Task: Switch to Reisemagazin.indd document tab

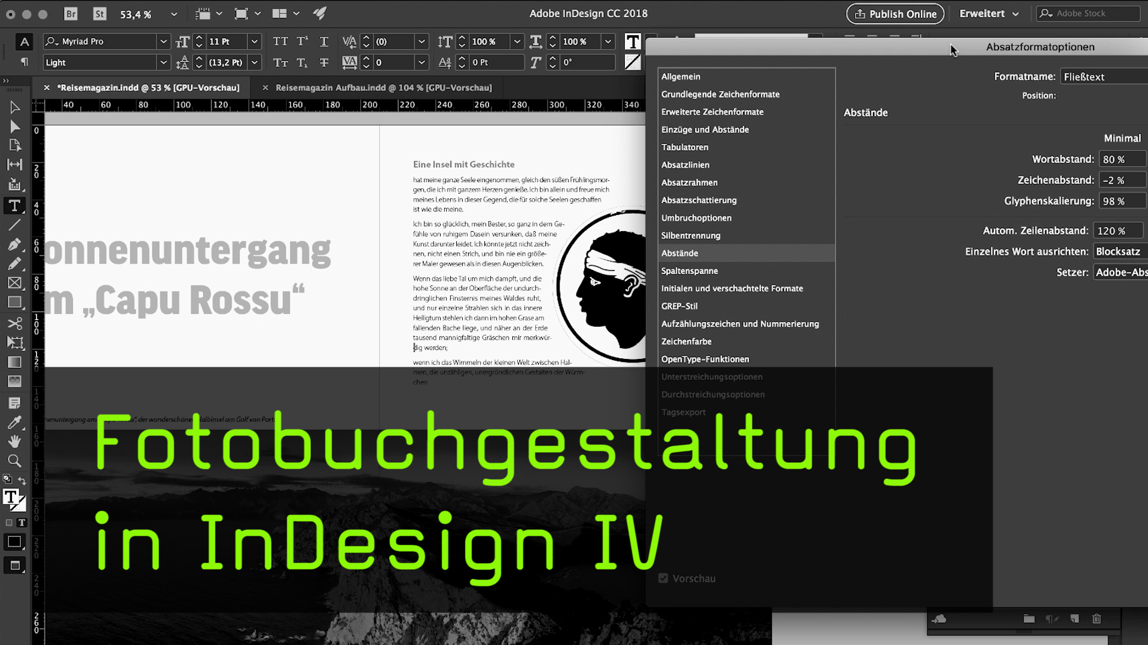Action: (148, 88)
